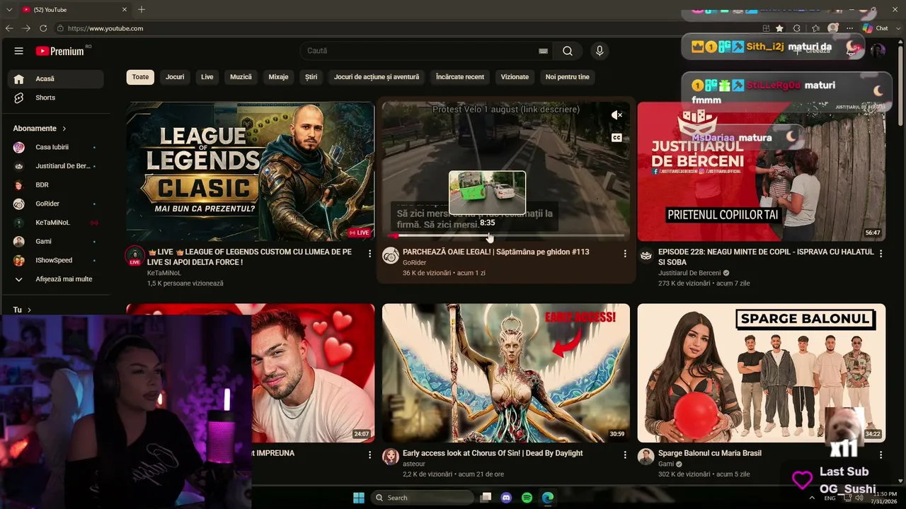Viewport: 906px width, 509px height.
Task: Open options for EPISODE 228 video
Action: point(881,253)
